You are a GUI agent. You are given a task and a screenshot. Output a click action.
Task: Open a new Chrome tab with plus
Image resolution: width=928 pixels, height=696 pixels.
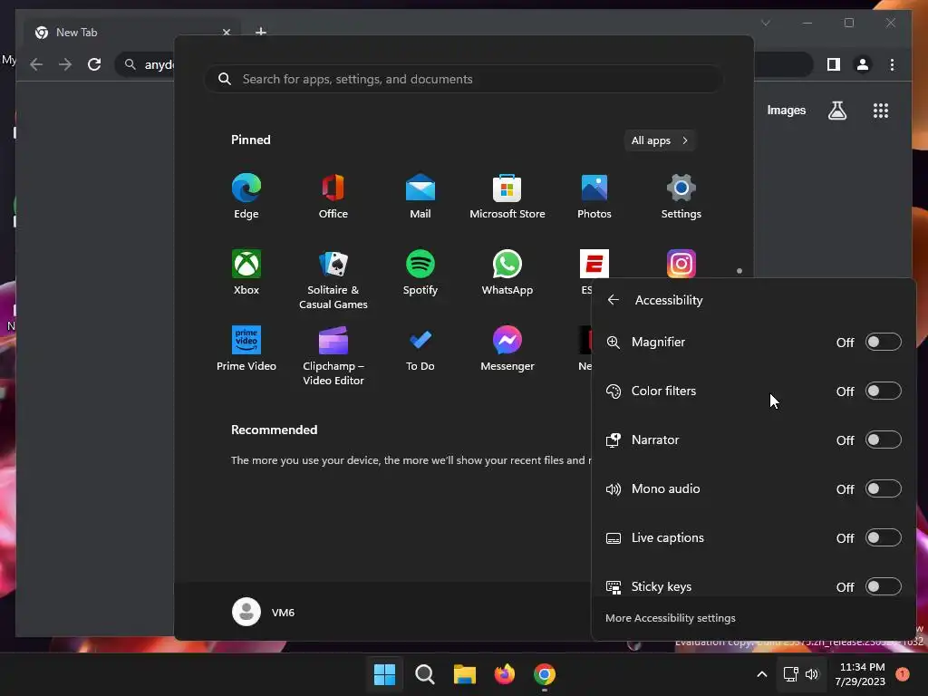point(260,32)
